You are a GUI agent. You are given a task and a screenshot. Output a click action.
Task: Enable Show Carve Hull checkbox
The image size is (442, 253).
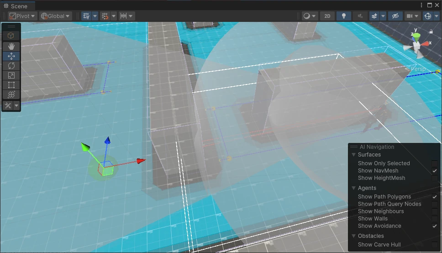tap(435, 244)
